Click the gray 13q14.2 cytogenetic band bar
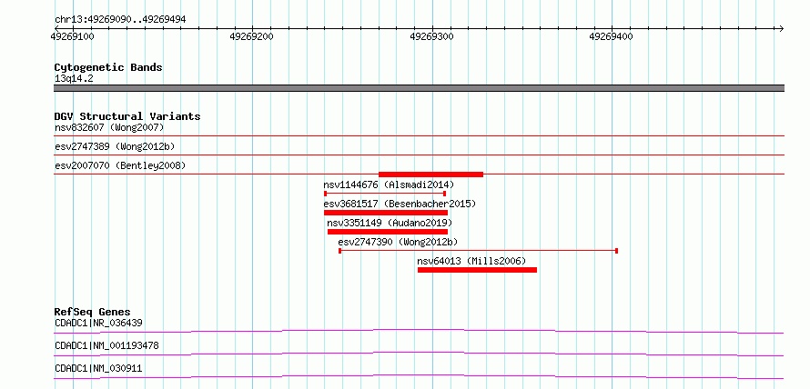Image resolution: width=810 pixels, height=389 pixels. (419, 88)
